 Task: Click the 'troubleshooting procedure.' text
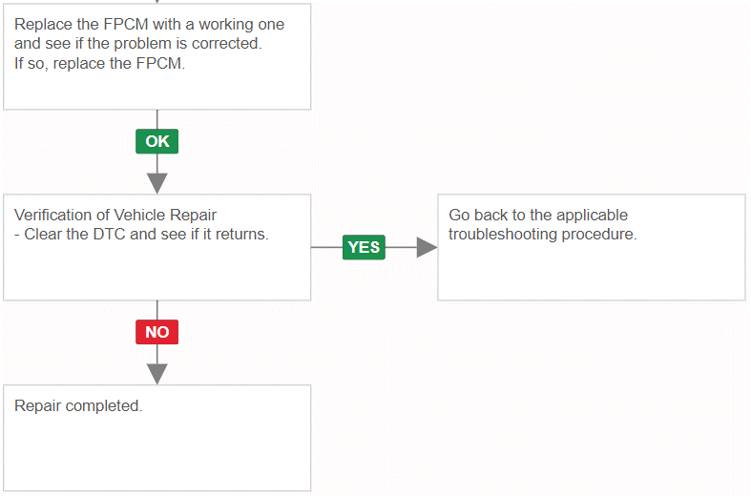click(x=543, y=234)
